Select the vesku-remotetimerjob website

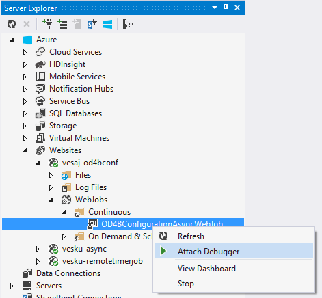pos(103,261)
